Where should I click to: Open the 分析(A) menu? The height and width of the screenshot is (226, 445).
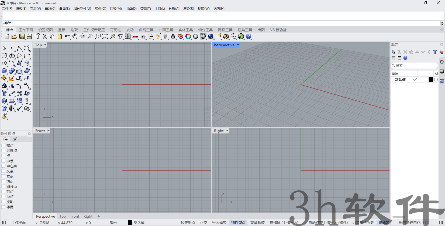click(x=174, y=9)
